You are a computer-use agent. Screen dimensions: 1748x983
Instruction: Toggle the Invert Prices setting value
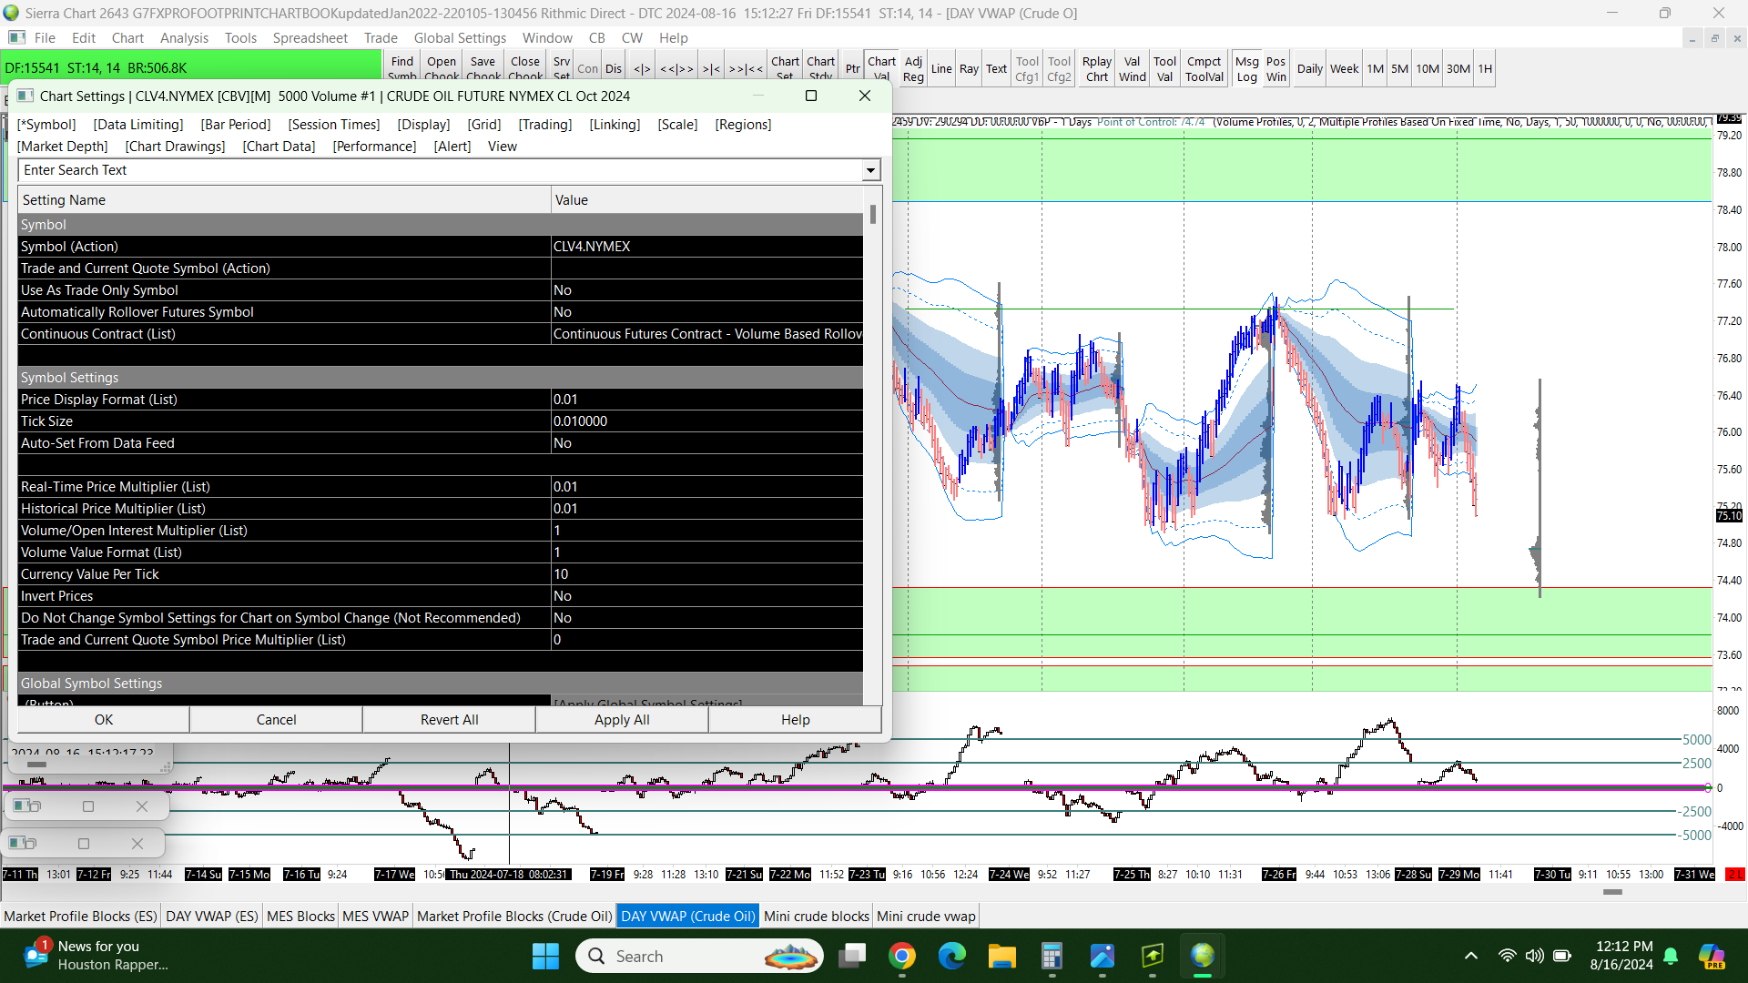(x=706, y=596)
